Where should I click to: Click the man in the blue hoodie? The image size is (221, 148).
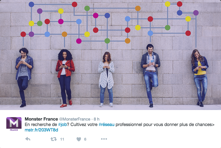click(24, 77)
